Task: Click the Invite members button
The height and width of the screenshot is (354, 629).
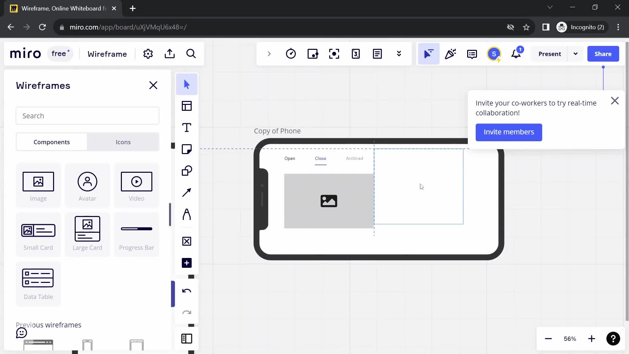Action: click(509, 132)
